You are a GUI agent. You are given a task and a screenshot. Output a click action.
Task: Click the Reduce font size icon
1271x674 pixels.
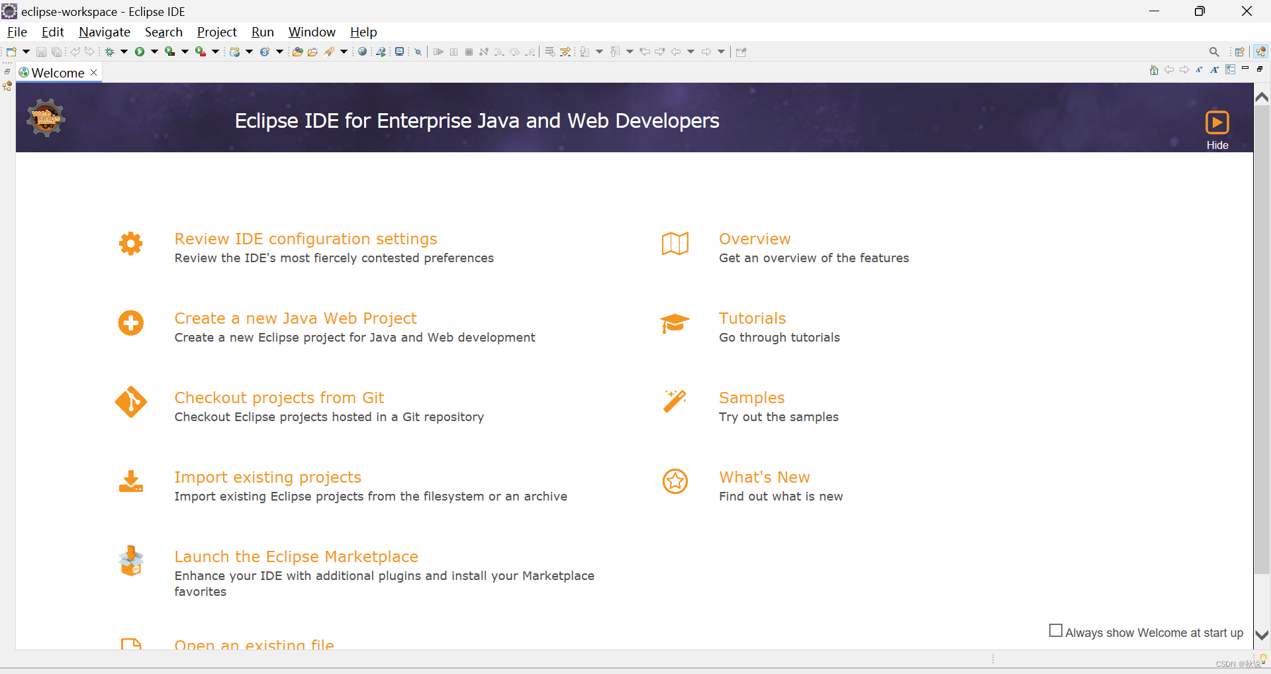click(1199, 70)
